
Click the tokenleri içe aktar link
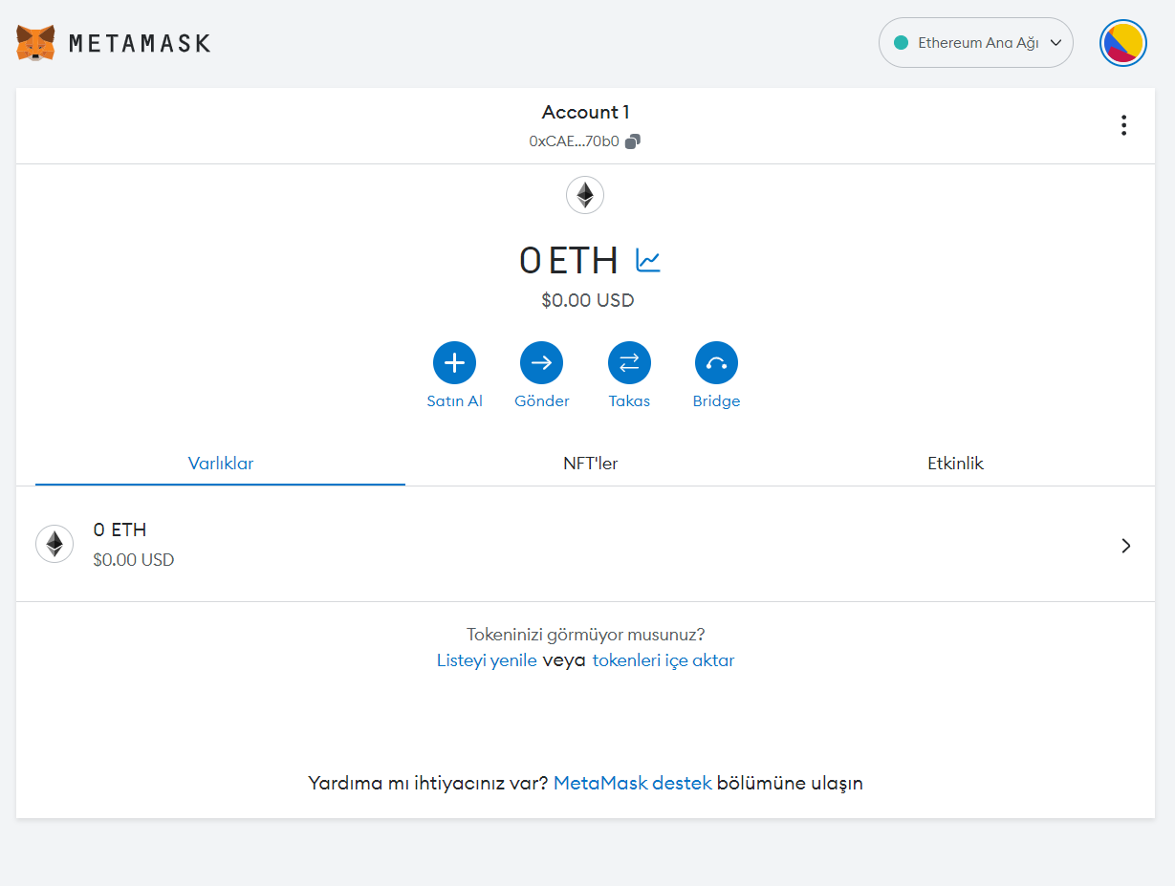tap(663, 659)
